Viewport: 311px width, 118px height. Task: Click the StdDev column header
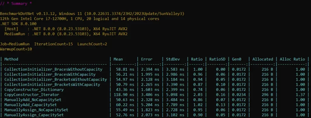point(173,59)
